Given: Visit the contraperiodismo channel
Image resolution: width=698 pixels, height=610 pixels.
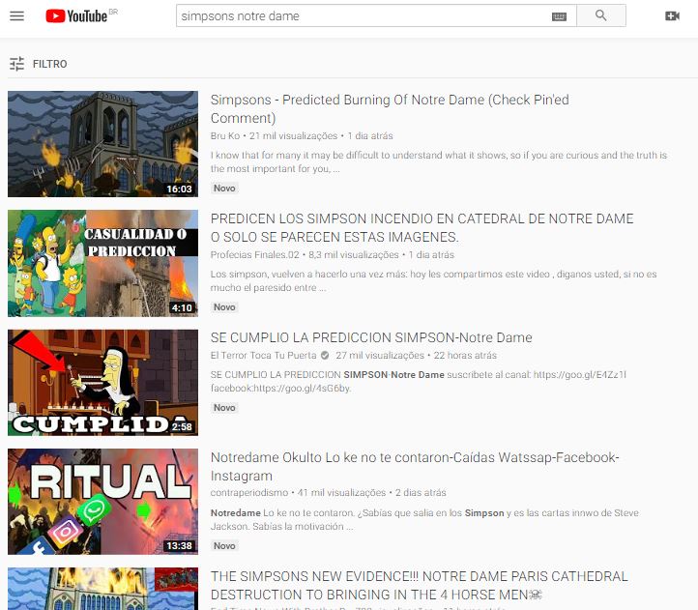Looking at the screenshot, I should [249, 492].
